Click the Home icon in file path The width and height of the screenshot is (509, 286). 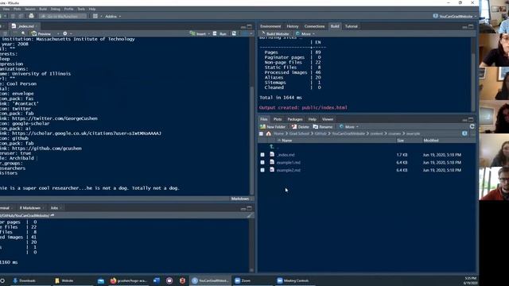(269, 133)
